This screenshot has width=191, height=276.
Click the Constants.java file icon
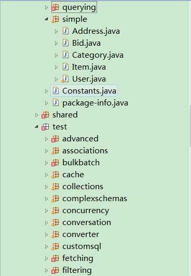coord(56,91)
